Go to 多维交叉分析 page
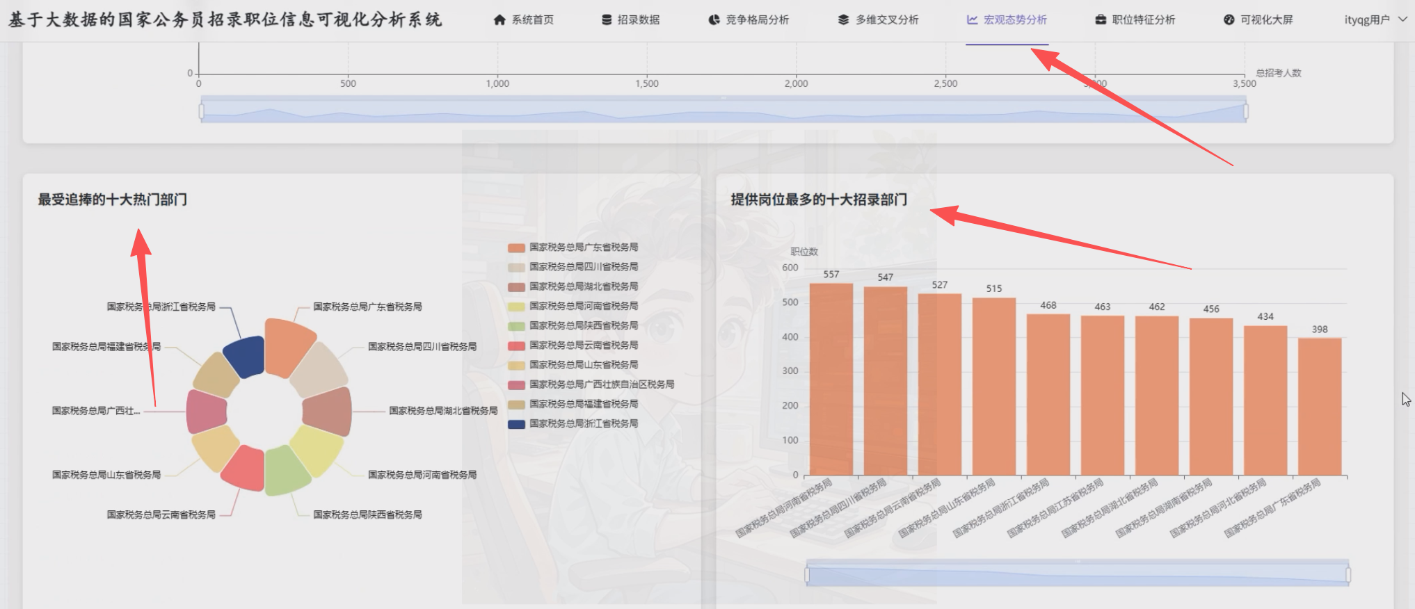Image resolution: width=1415 pixels, height=609 pixels. point(878,19)
